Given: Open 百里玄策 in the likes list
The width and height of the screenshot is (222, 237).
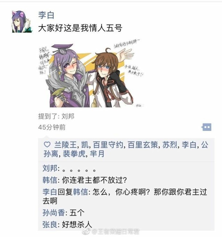Looking at the screenshot, I should click(143, 145).
